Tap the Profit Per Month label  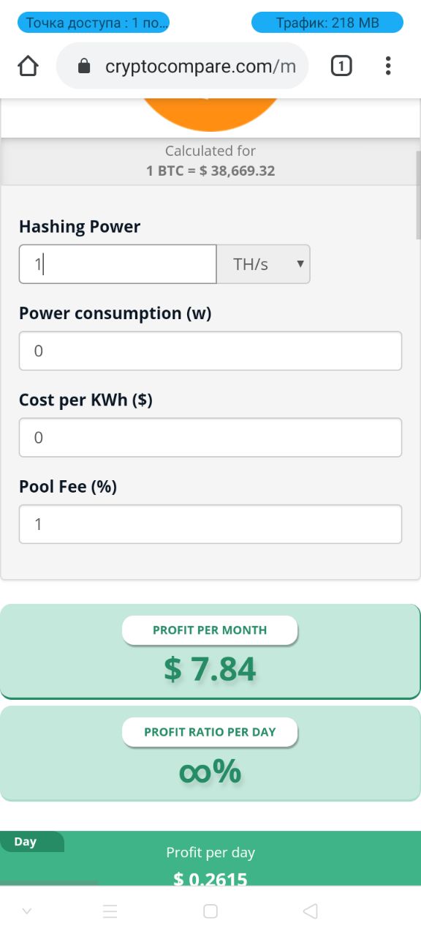pyautogui.click(x=210, y=630)
